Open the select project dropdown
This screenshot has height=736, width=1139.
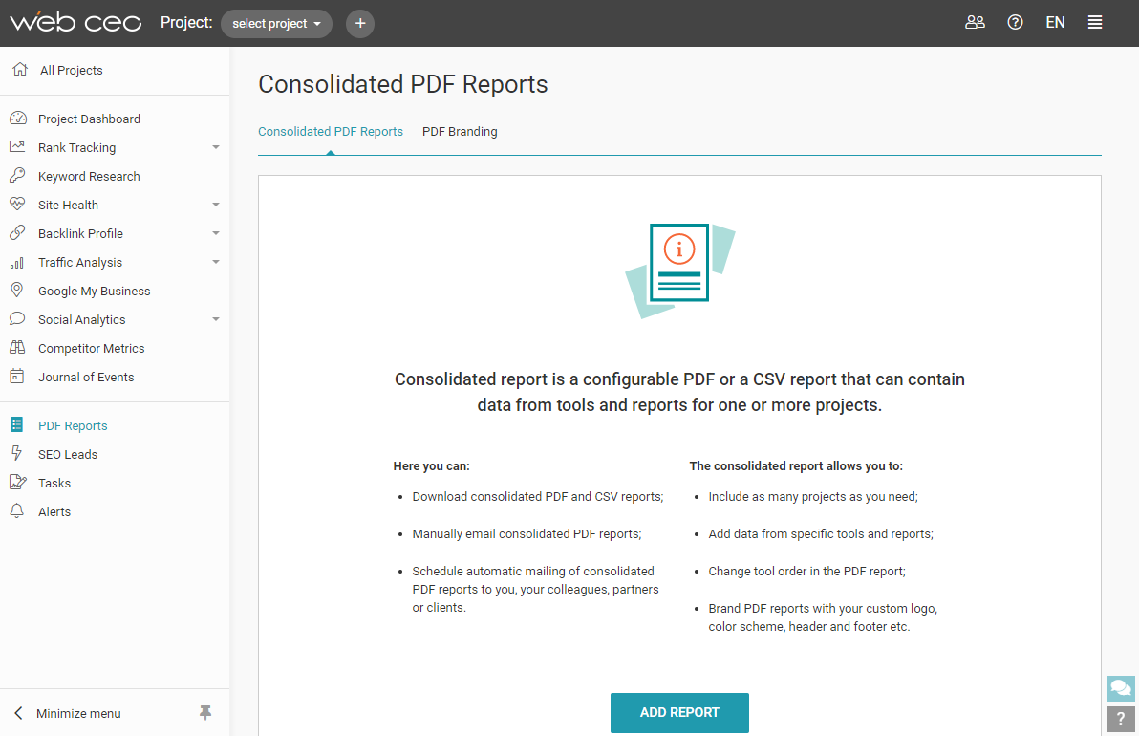click(276, 23)
